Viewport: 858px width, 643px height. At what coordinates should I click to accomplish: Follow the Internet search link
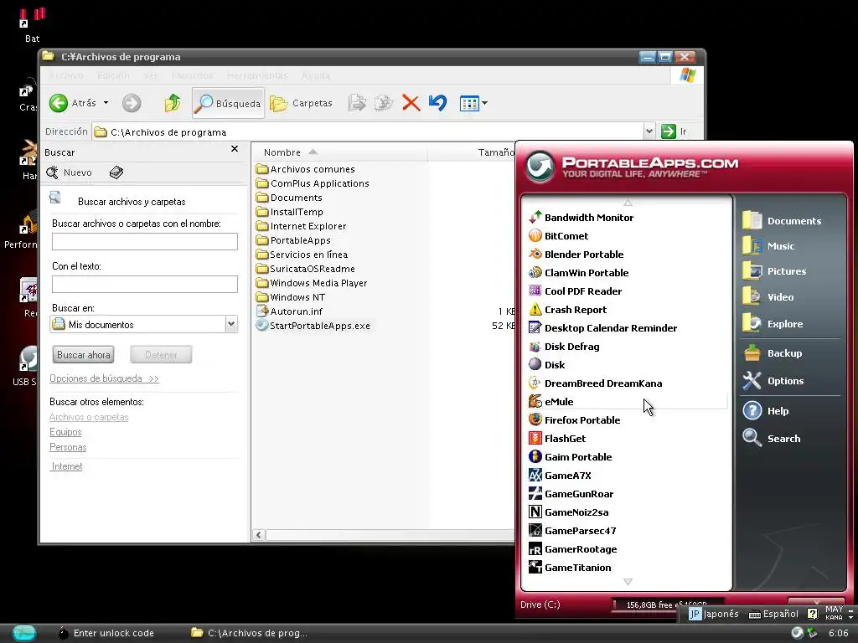[66, 466]
